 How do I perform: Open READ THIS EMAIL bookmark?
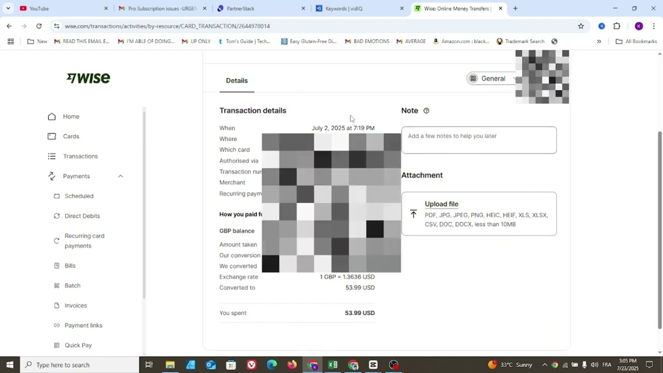pyautogui.click(x=82, y=41)
